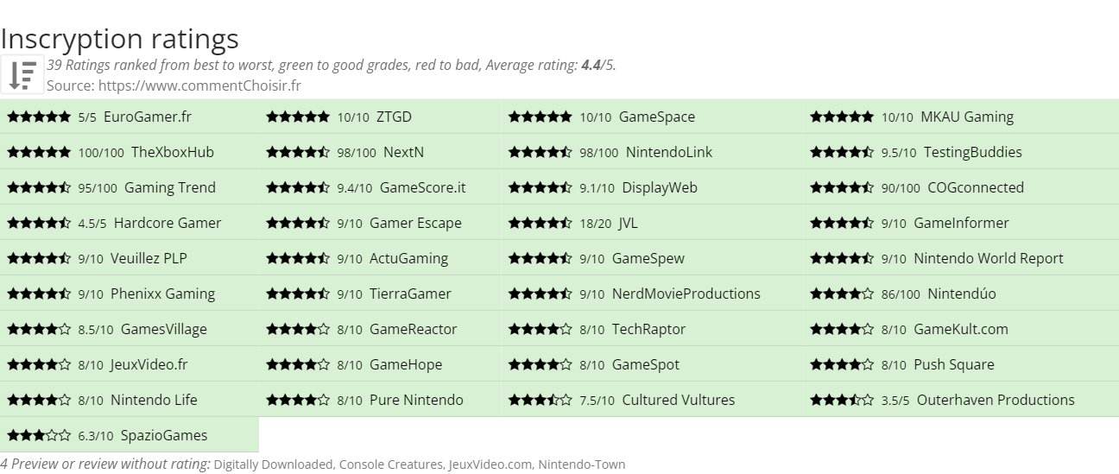Screen dimensions: 1119x474
Task: Open the Outerhaven Productions review
Action: pos(995,400)
